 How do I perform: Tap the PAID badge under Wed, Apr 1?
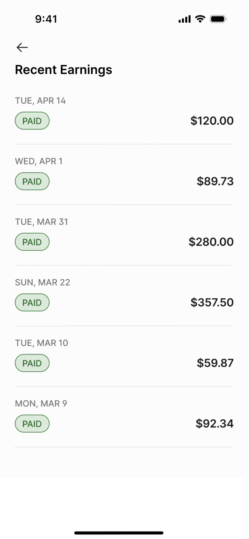click(32, 181)
